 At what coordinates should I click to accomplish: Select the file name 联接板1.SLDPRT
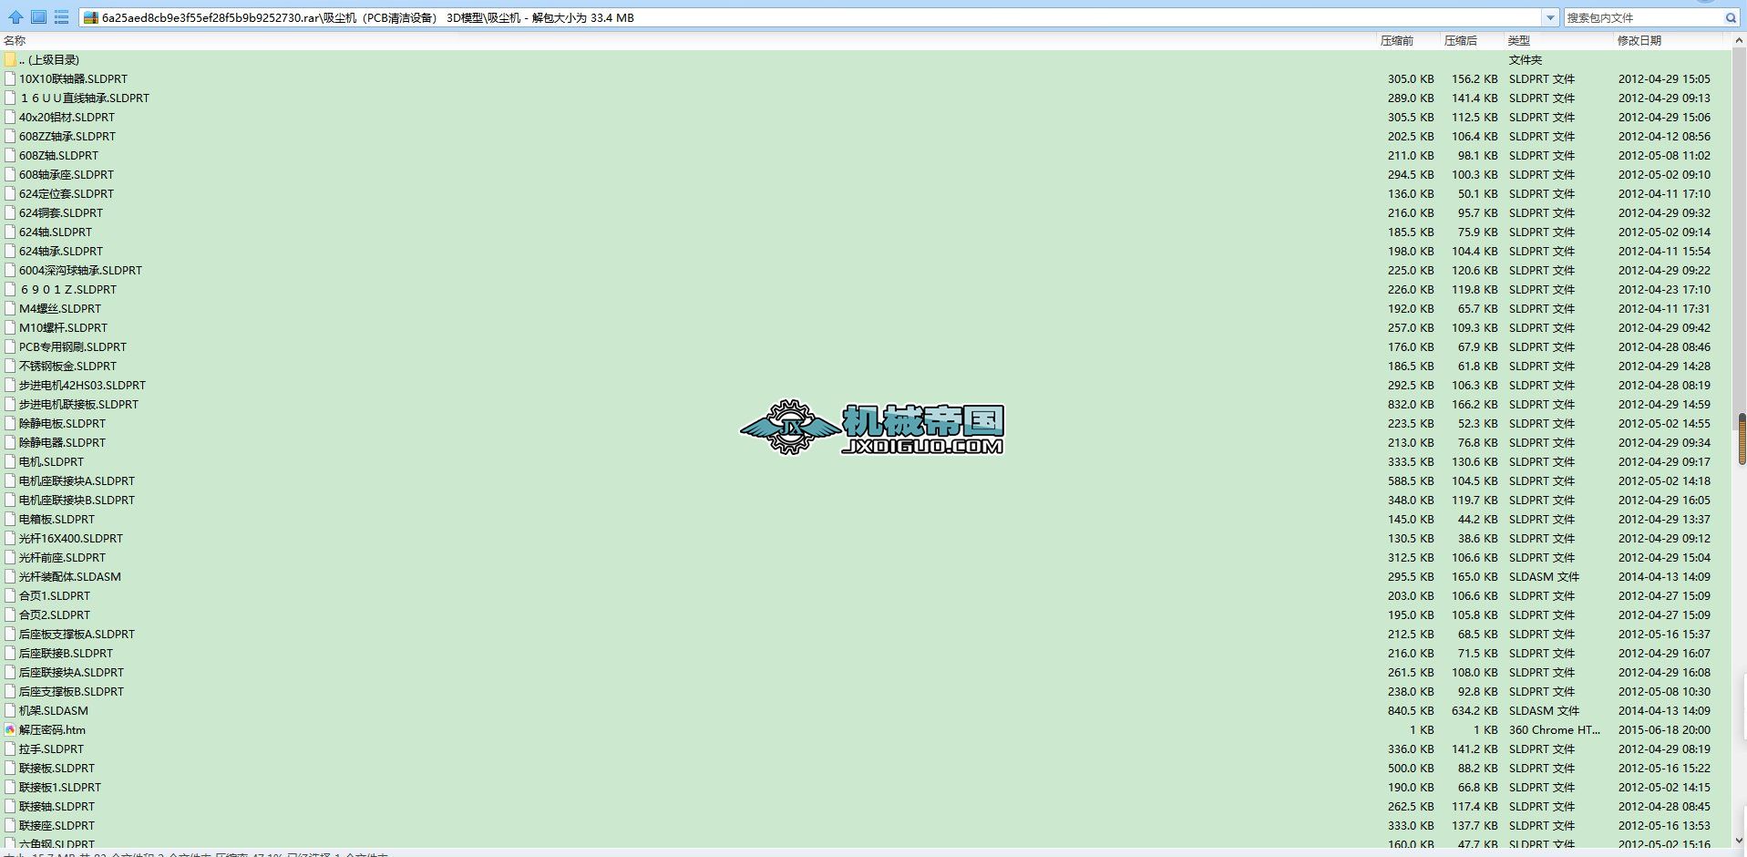(x=60, y=787)
